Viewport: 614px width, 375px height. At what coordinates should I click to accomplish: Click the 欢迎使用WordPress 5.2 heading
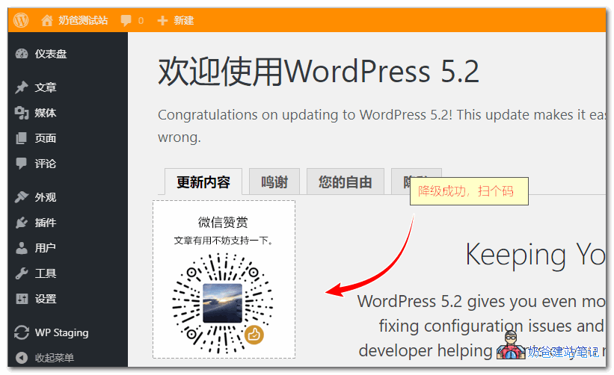[319, 71]
